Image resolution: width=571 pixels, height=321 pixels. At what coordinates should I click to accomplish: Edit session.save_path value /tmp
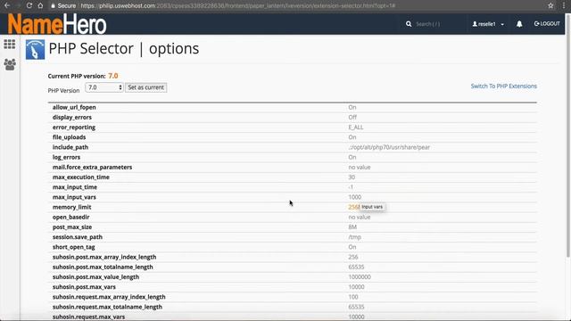[x=355, y=237]
